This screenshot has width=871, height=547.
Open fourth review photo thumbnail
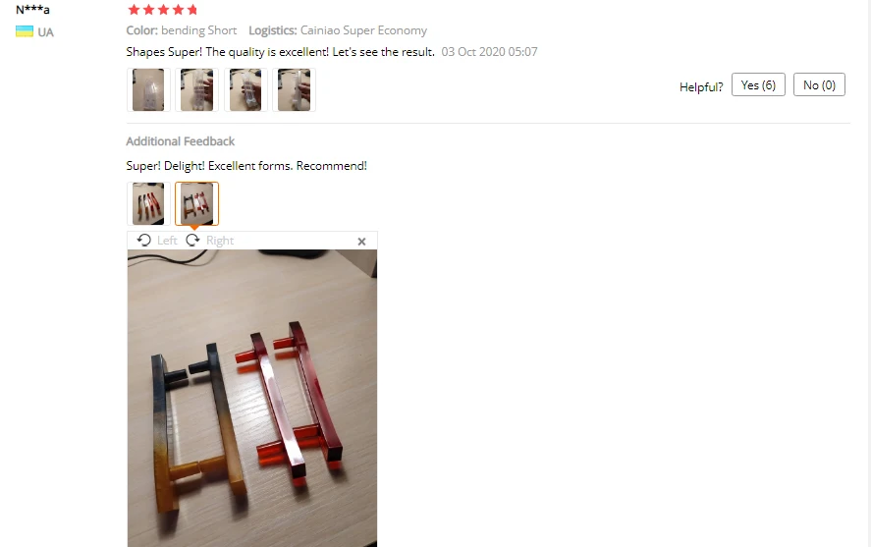294,90
